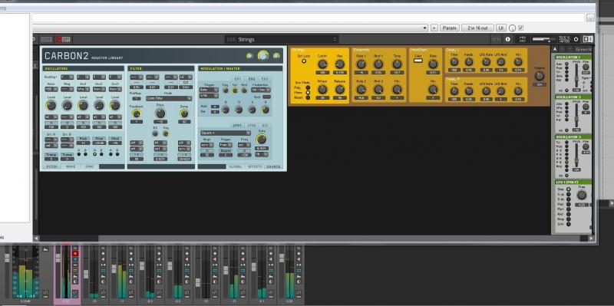The image size is (614, 306).
Task: Toggle the FX bypass checkbox beside UI button
Action: tap(521, 28)
